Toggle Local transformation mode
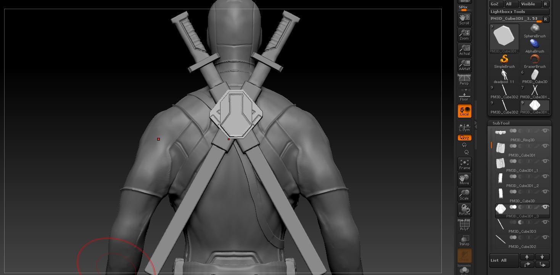Screen dimensions: 560x275 click(x=464, y=111)
